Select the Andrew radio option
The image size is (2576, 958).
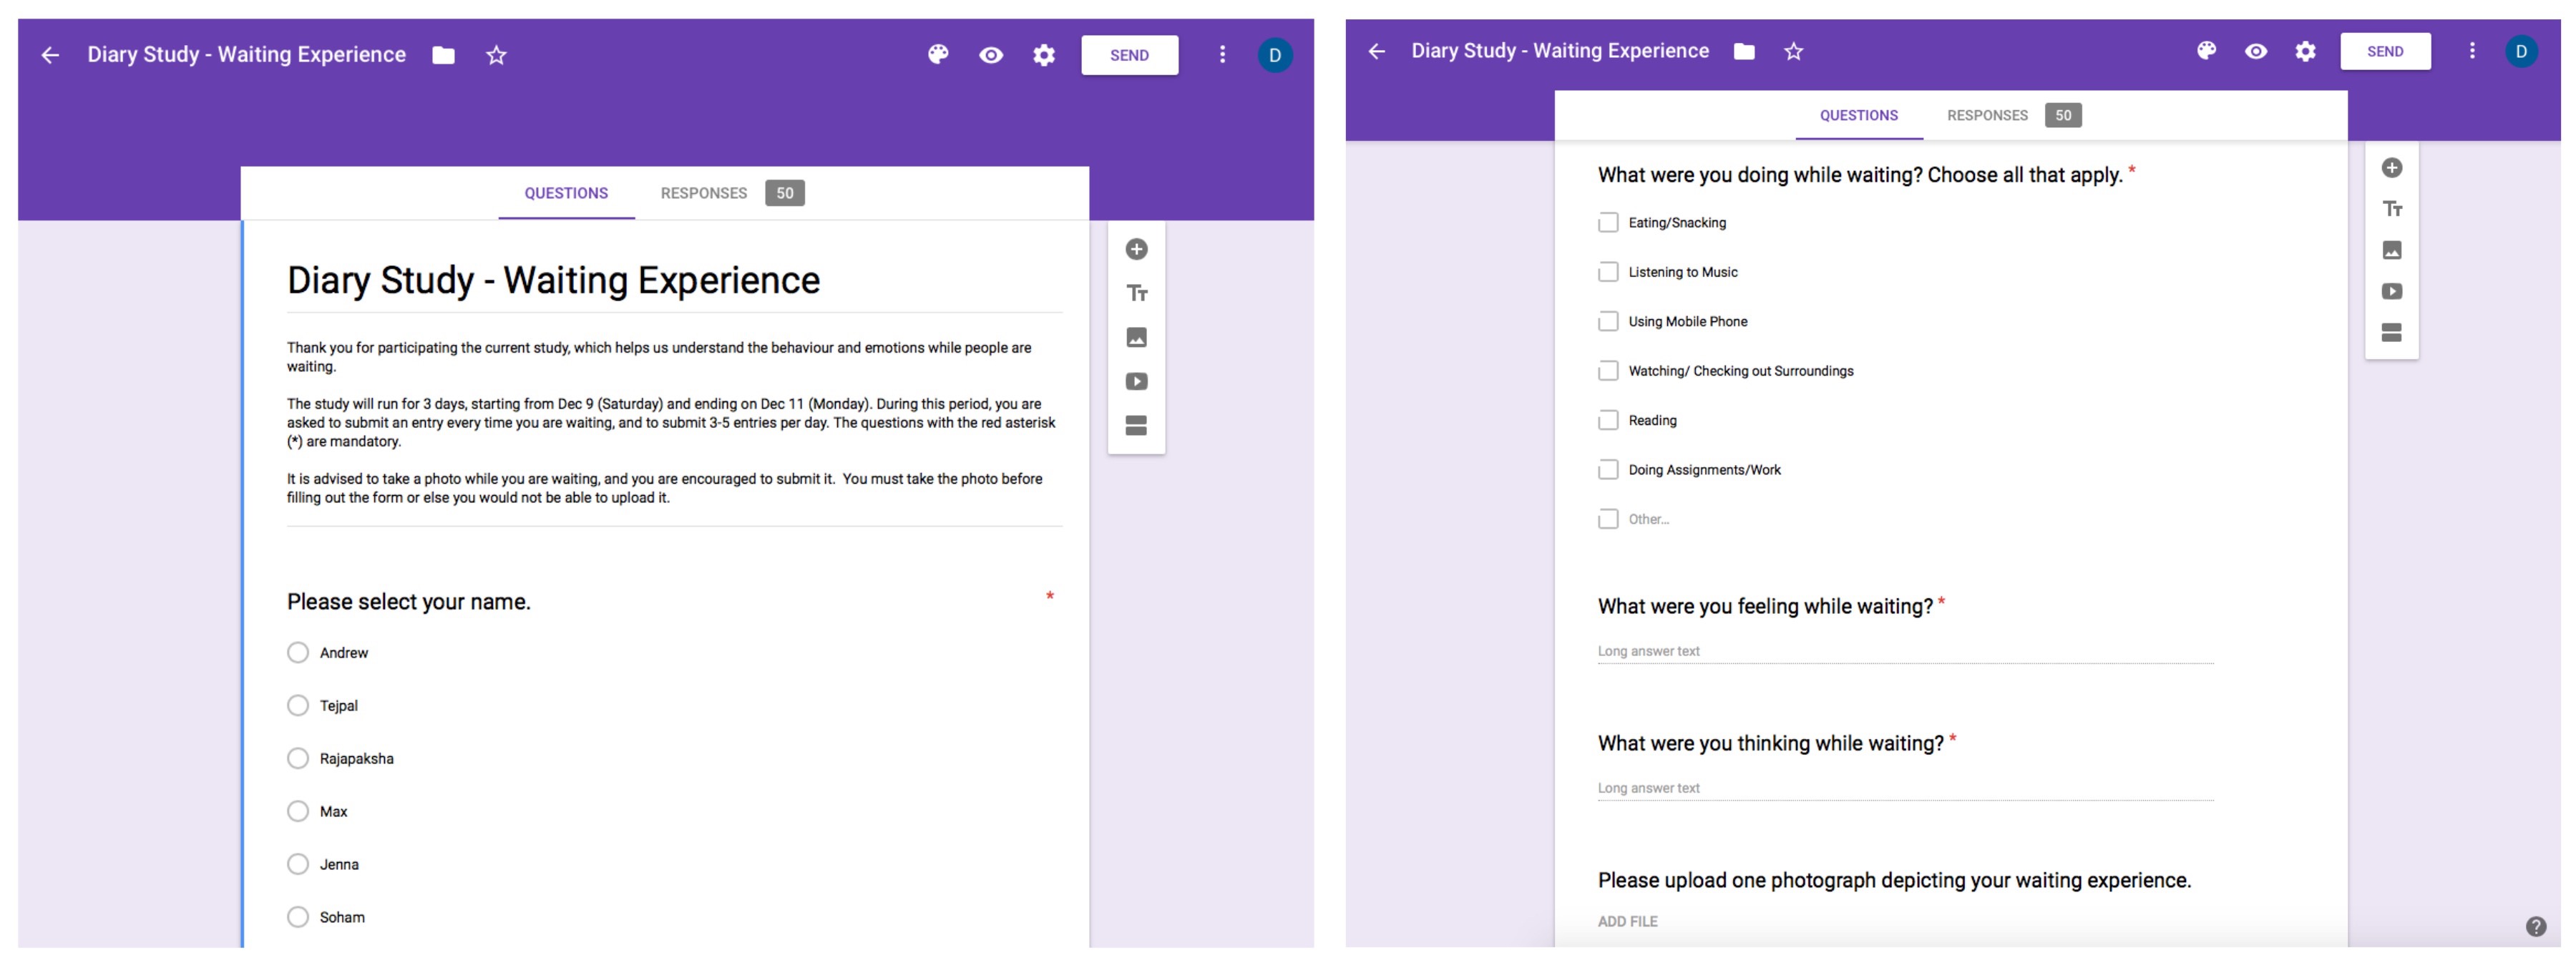[x=297, y=653]
